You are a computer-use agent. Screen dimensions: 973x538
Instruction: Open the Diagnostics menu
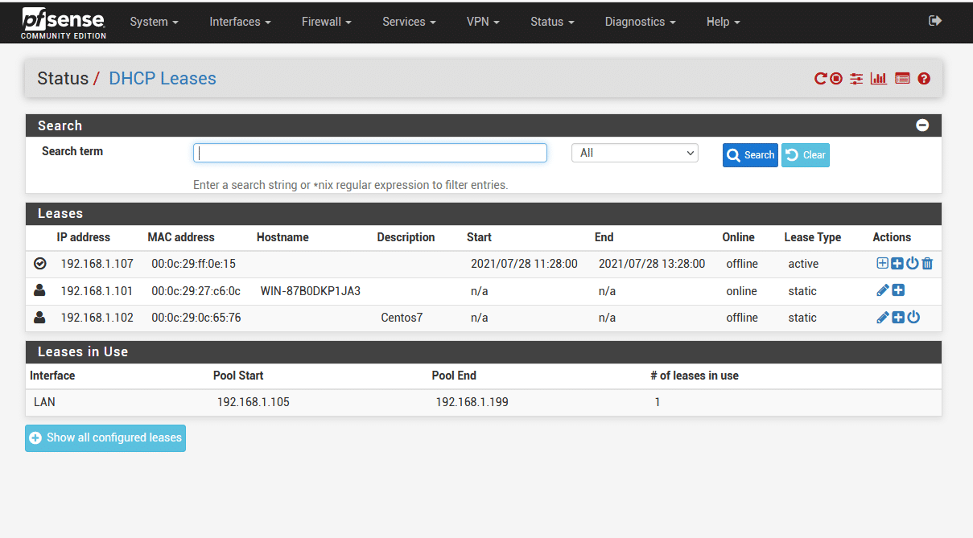click(639, 22)
